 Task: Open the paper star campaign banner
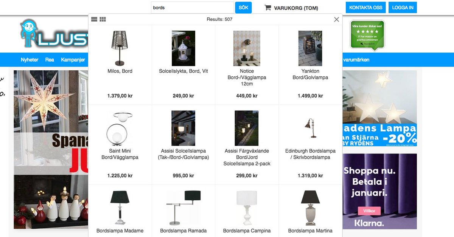[x=51, y=149]
